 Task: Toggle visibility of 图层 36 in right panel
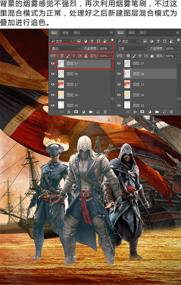[x=119, y=74]
